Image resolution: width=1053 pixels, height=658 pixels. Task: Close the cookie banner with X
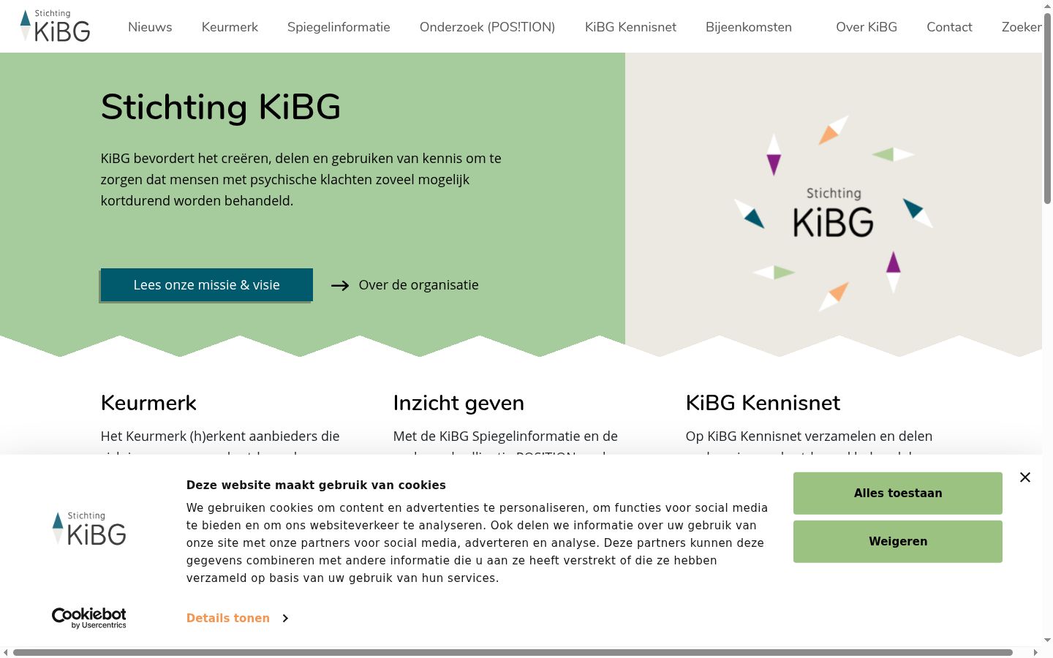[x=1025, y=477]
